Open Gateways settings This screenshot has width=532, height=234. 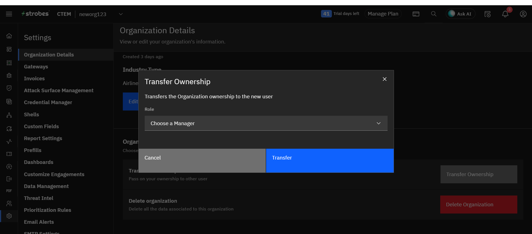[x=36, y=67]
